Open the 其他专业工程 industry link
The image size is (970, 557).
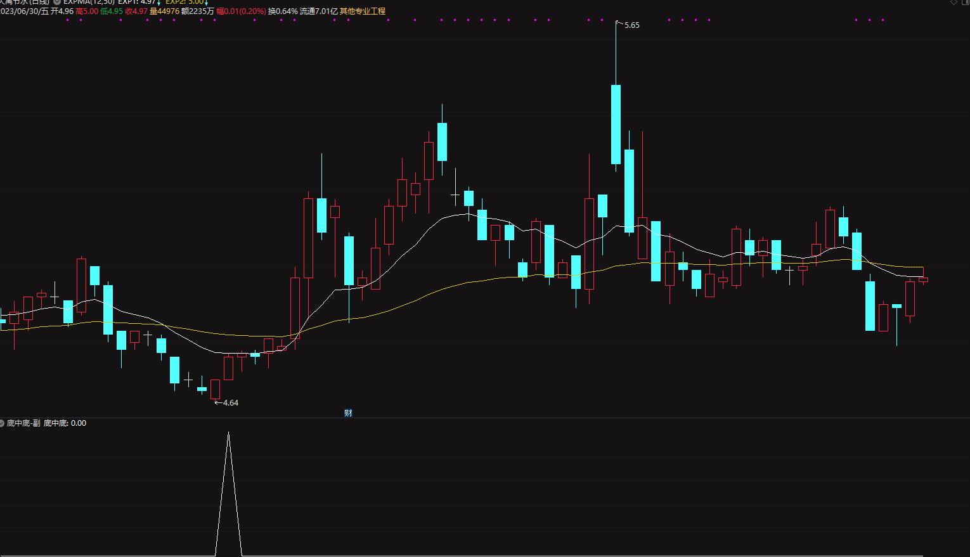[363, 11]
